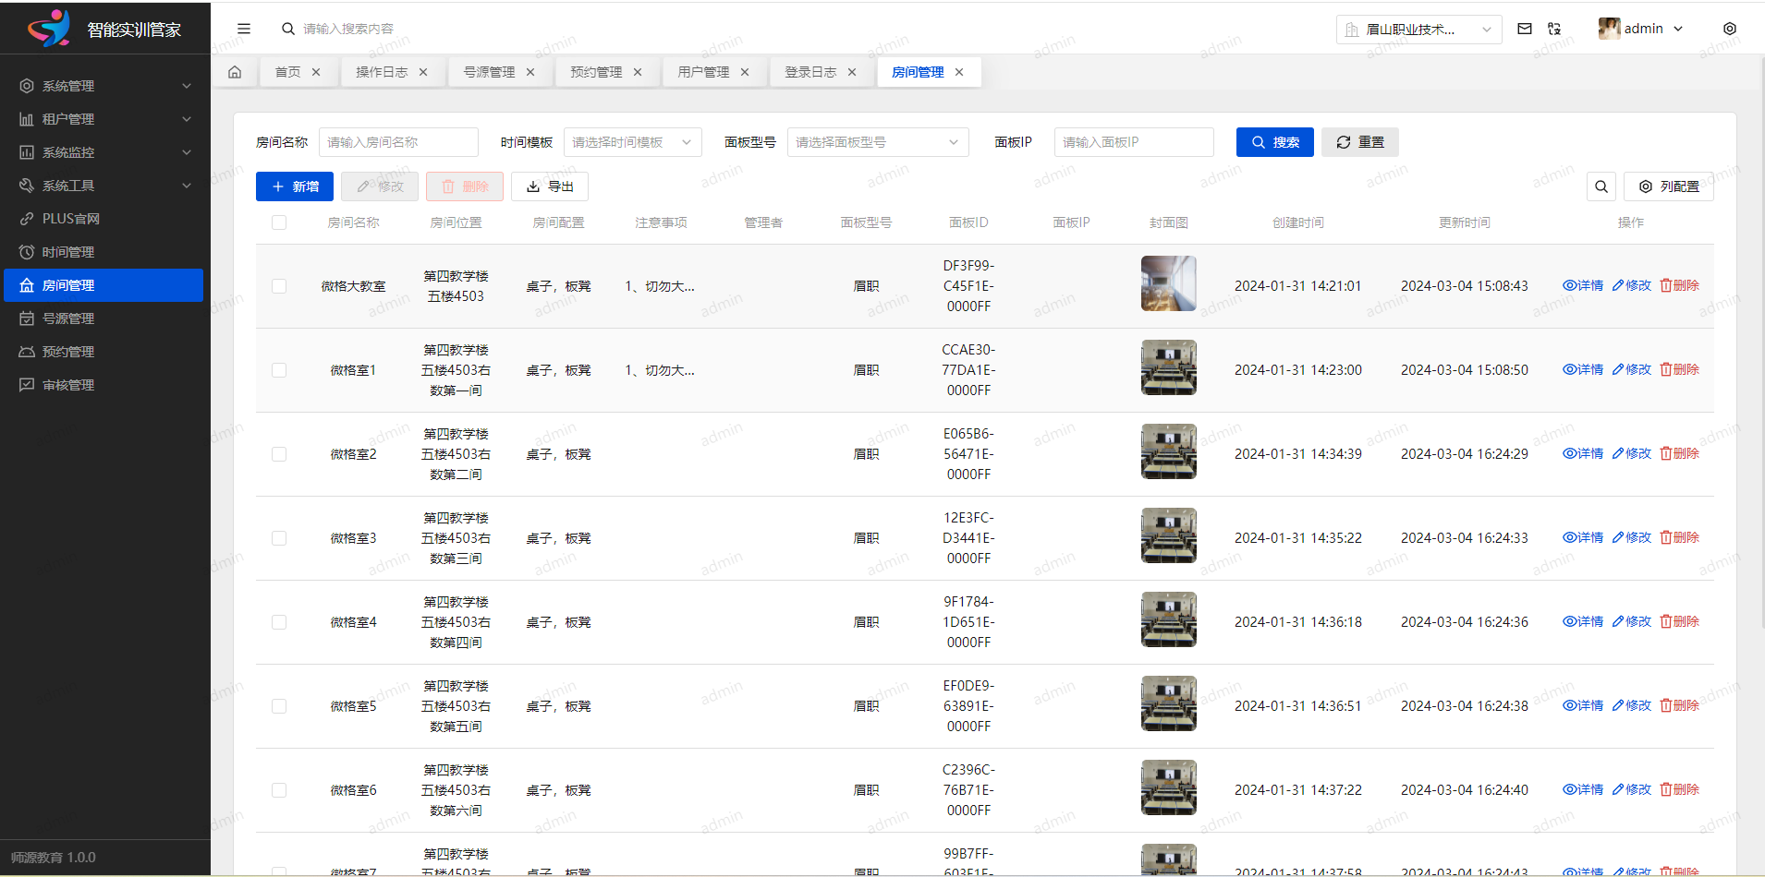Click the 面板IP input field

(1134, 142)
